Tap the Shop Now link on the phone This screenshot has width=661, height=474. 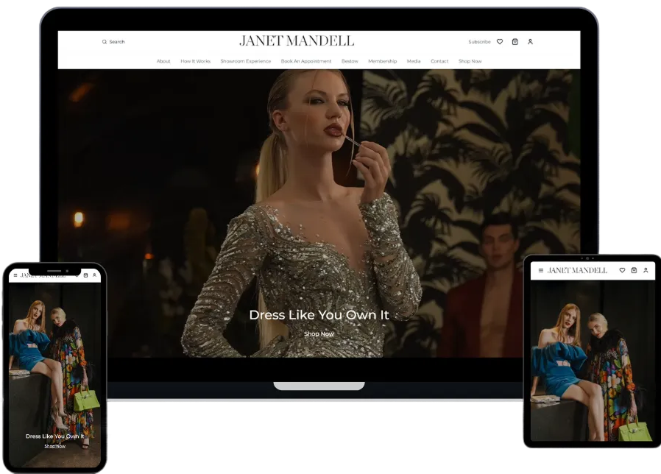coord(54,446)
